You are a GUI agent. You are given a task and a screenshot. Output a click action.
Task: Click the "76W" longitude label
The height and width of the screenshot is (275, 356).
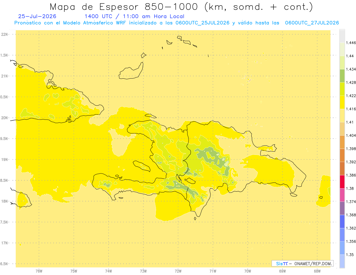coord(39,271)
